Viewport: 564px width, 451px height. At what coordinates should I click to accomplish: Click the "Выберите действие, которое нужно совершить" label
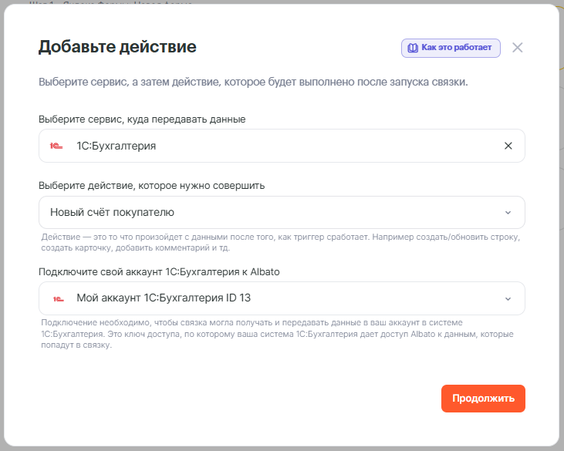click(152, 186)
